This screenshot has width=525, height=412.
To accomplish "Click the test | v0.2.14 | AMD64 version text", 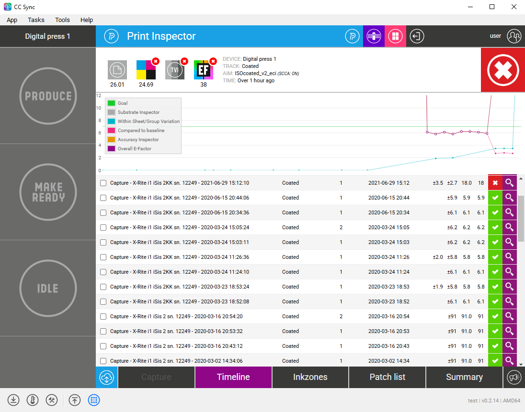I will click(494, 401).
